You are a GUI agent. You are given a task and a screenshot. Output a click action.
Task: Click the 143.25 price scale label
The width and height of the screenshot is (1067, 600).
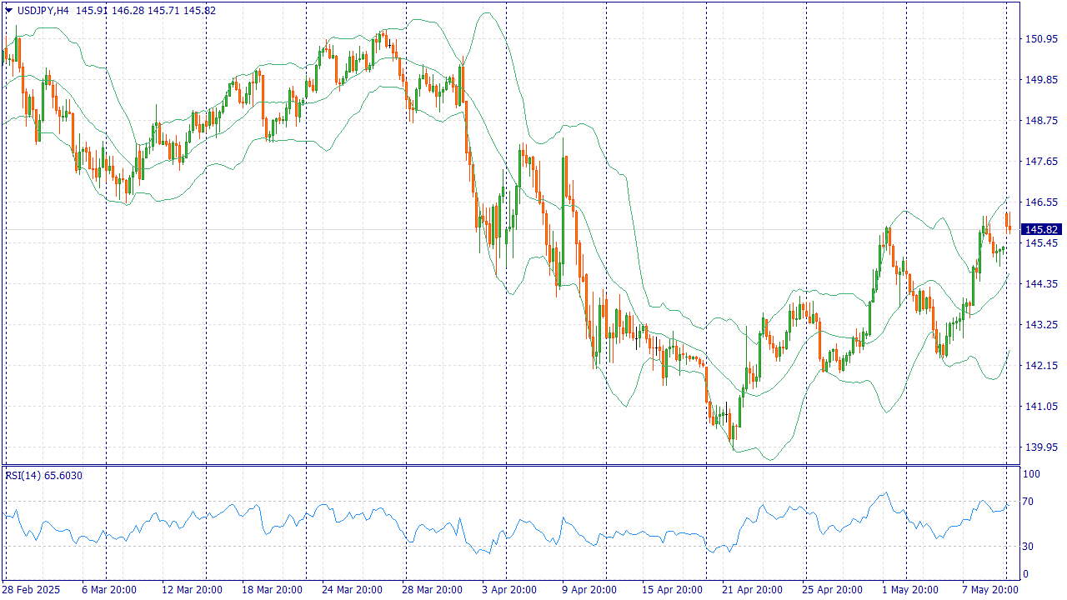[1042, 325]
